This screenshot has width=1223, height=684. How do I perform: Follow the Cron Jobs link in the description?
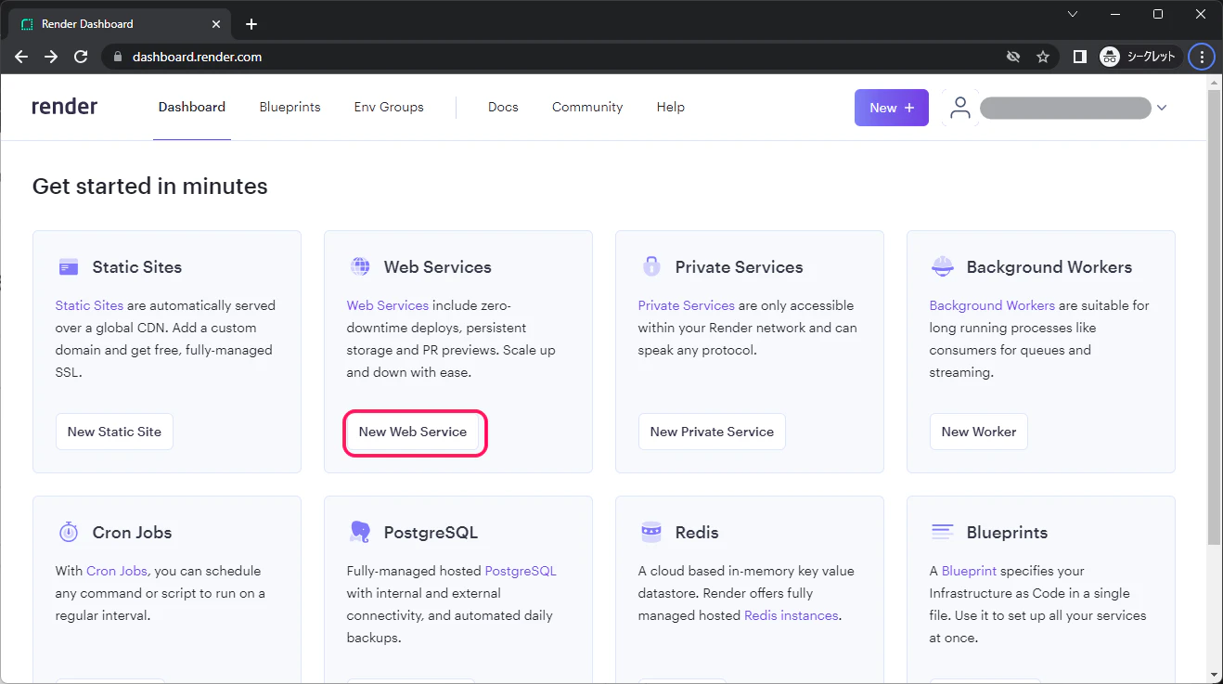118,571
